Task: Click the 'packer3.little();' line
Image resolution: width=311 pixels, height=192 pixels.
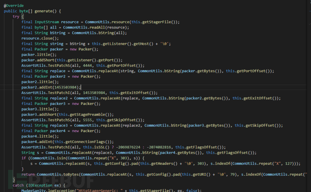Action: [40, 109]
